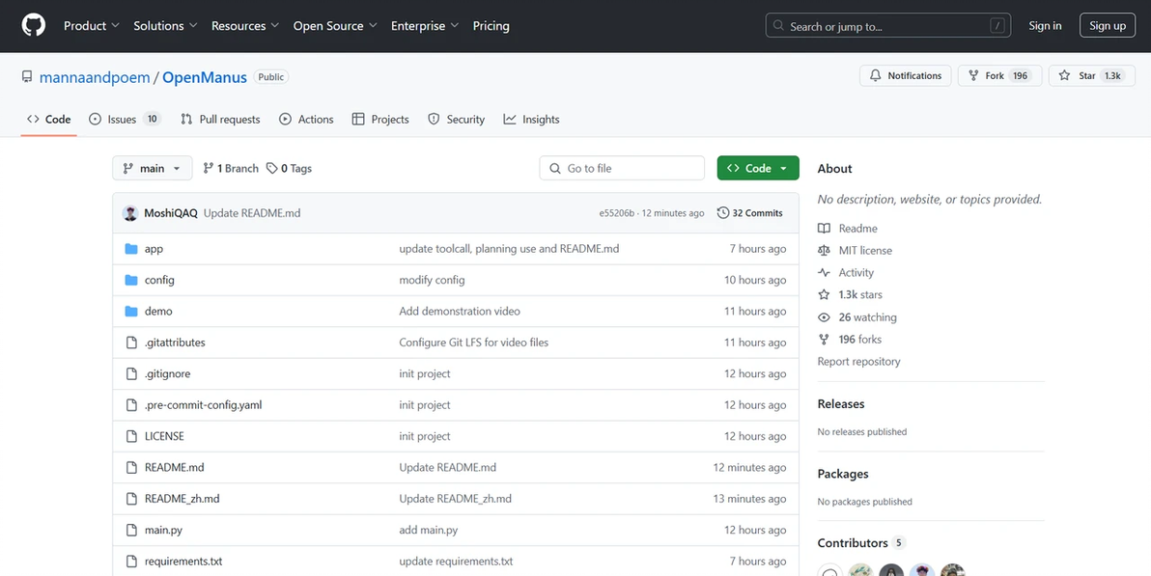Click the MIT license scale icon
This screenshot has height=576, width=1151.
click(824, 251)
